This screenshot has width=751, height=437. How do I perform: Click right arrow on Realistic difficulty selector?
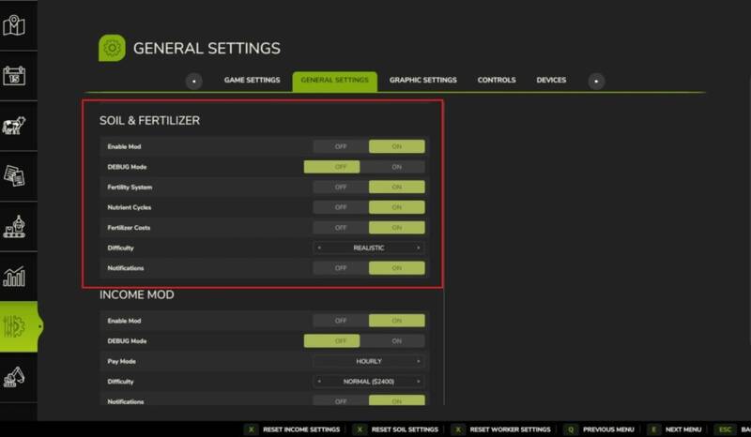419,249
